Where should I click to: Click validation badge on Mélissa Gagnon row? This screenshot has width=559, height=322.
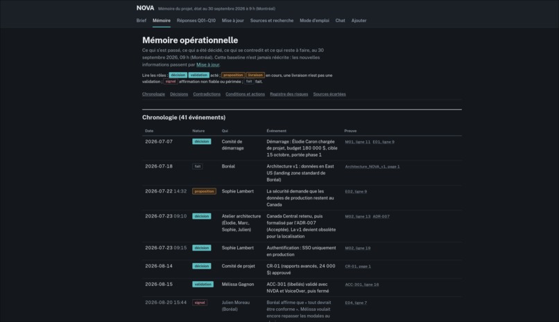(203, 285)
